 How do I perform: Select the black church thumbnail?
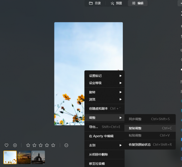[x=38, y=157]
